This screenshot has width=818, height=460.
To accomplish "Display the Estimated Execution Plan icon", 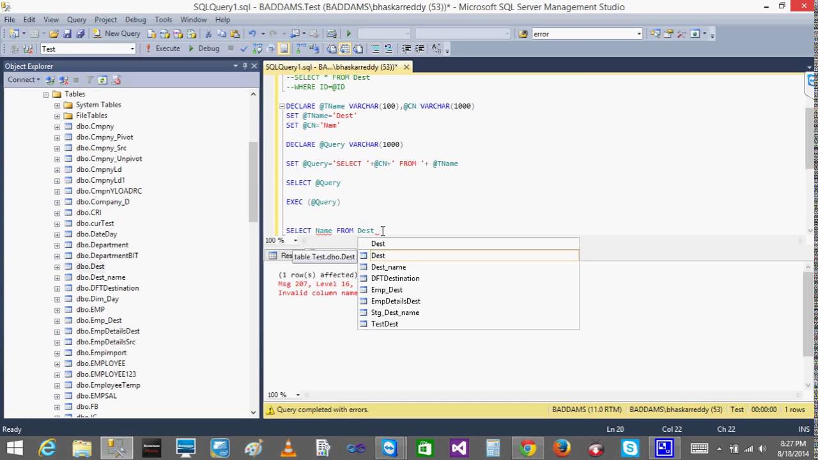I will click(257, 49).
